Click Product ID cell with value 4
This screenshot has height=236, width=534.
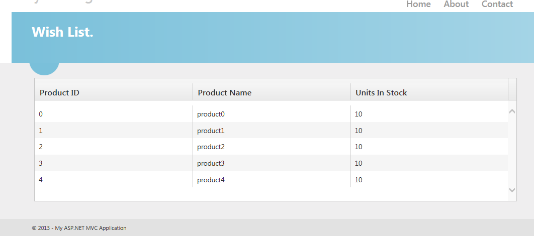coord(41,180)
